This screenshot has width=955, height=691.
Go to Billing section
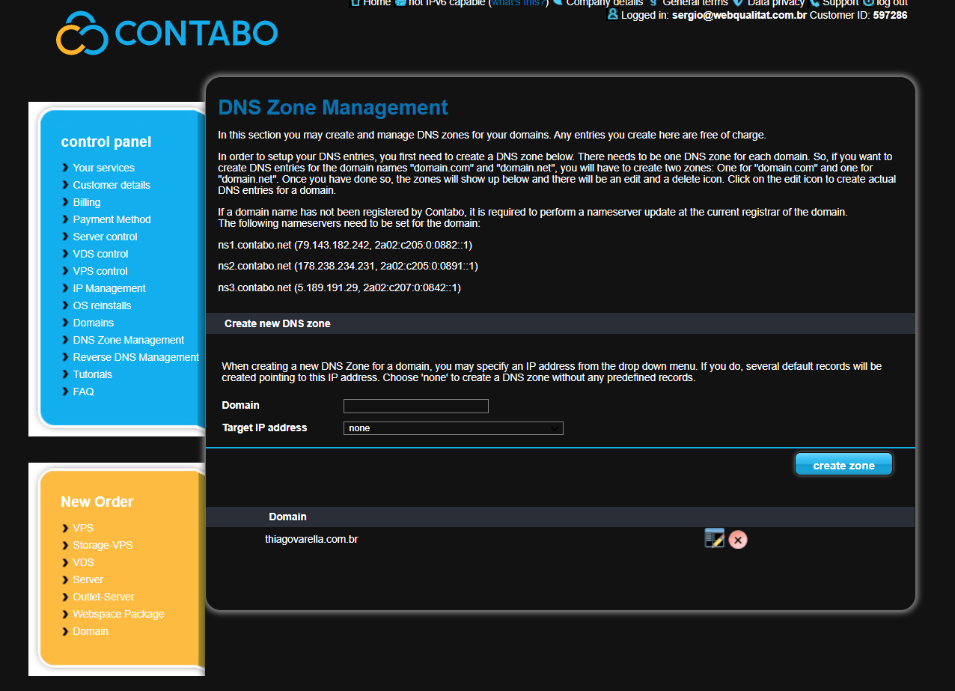pos(87,202)
